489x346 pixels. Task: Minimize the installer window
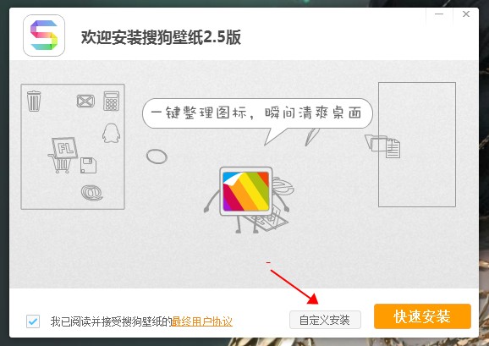pyautogui.click(x=439, y=14)
